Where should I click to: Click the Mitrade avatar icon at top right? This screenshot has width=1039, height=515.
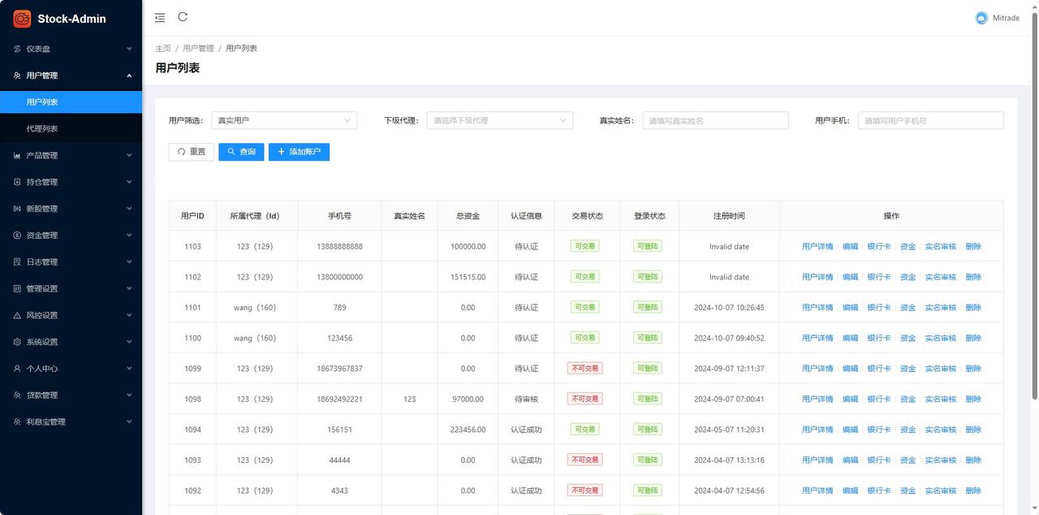[x=981, y=17]
